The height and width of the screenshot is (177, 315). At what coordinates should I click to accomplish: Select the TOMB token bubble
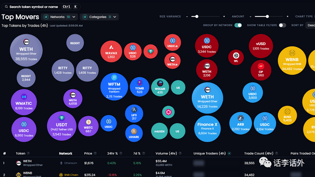pos(140,87)
